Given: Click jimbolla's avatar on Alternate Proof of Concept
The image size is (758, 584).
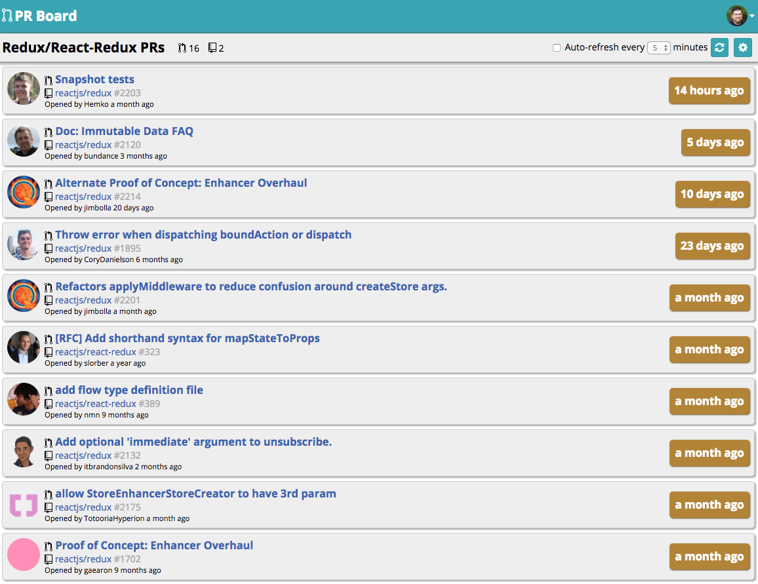Looking at the screenshot, I should click(23, 192).
